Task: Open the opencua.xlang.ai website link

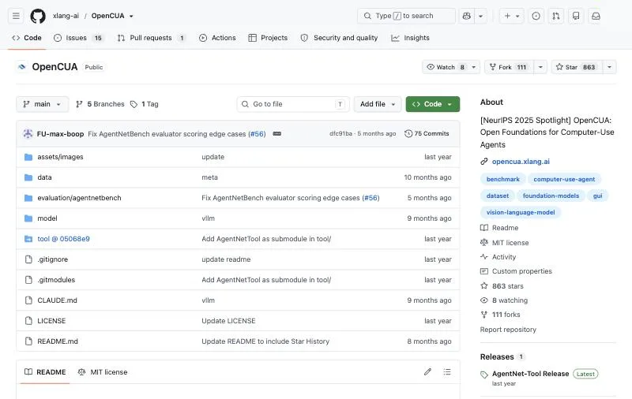Action: [x=521, y=162]
